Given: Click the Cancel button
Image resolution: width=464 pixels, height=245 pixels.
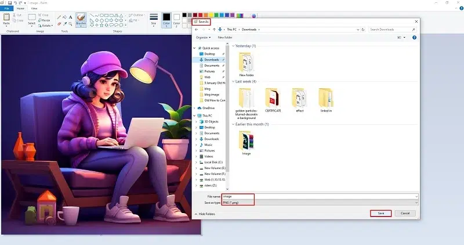Looking at the screenshot, I should coord(405,213).
